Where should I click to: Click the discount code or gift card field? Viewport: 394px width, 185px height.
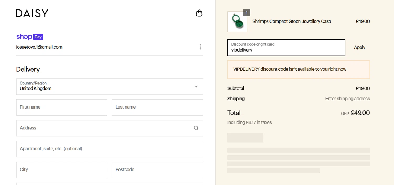[286, 48]
